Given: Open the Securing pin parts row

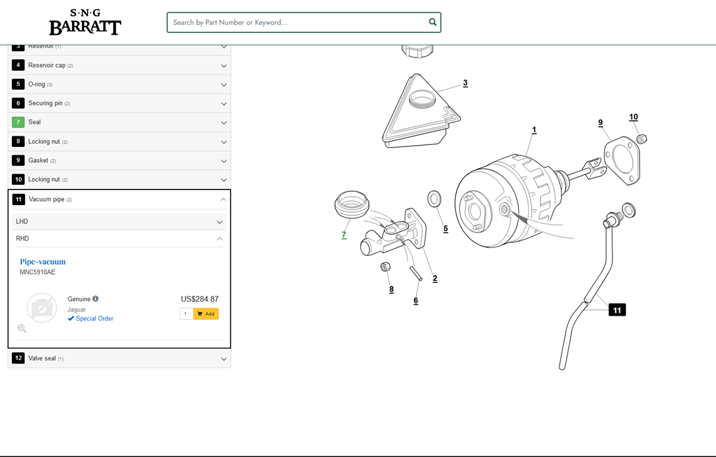Looking at the screenshot, I should [x=119, y=104].
